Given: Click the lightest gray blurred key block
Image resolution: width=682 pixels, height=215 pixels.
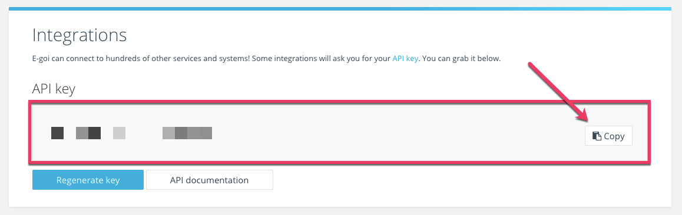Looking at the screenshot, I should click(x=119, y=133).
